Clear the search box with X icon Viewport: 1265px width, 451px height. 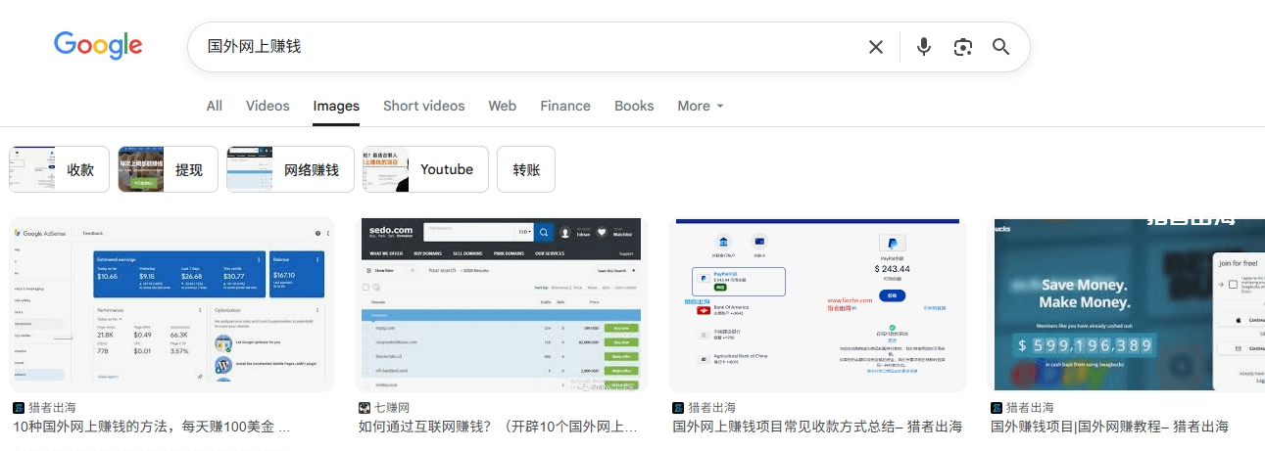point(875,47)
